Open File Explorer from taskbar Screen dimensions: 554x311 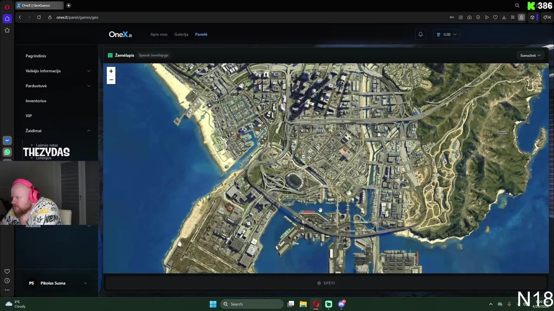pyautogui.click(x=303, y=304)
